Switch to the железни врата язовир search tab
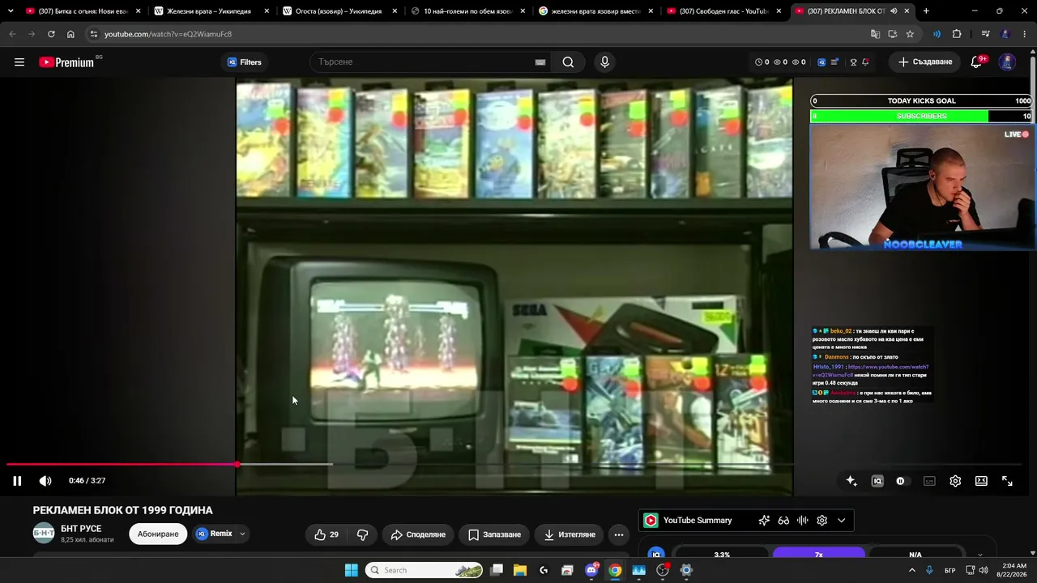The width and height of the screenshot is (1037, 583). click(x=595, y=11)
